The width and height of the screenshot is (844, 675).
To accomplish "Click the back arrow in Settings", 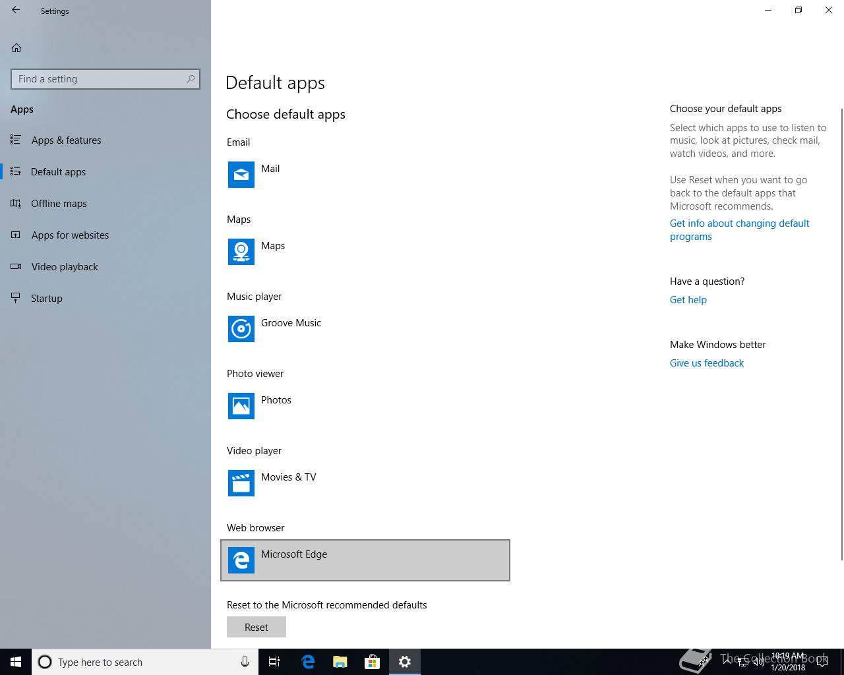I will click(16, 11).
